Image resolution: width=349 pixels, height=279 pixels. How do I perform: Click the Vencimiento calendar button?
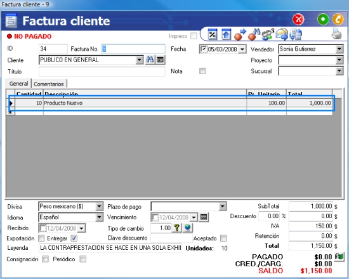point(204,217)
